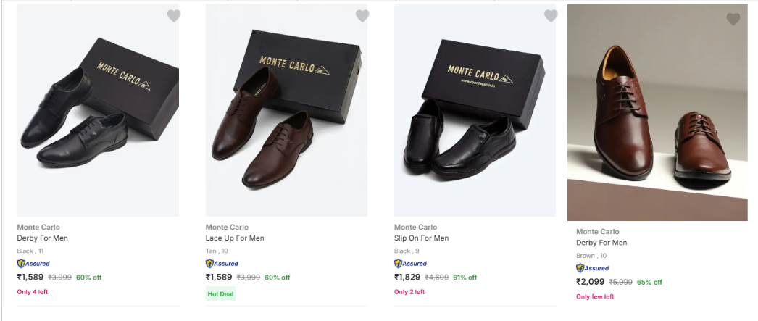Image resolution: width=758 pixels, height=321 pixels.
Task: Click the 'Lace Up For Men' product title
Action: point(235,238)
